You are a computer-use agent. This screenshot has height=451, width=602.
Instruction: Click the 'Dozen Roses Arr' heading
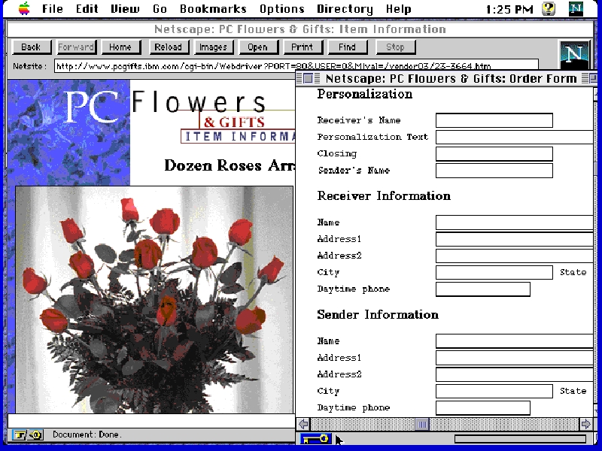point(230,165)
